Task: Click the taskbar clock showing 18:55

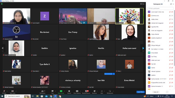Action: pos(167,96)
